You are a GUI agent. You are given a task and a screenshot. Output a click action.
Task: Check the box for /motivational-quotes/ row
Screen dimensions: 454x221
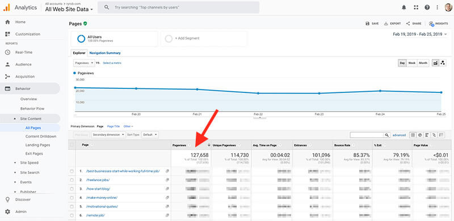[72, 206]
